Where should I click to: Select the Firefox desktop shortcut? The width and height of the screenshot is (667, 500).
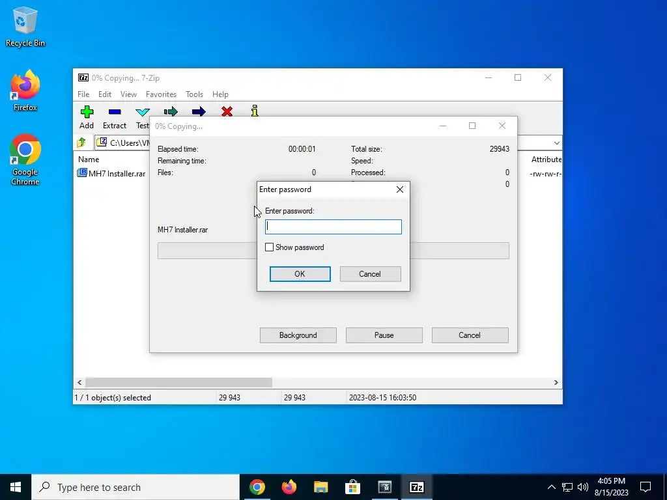pos(25,90)
